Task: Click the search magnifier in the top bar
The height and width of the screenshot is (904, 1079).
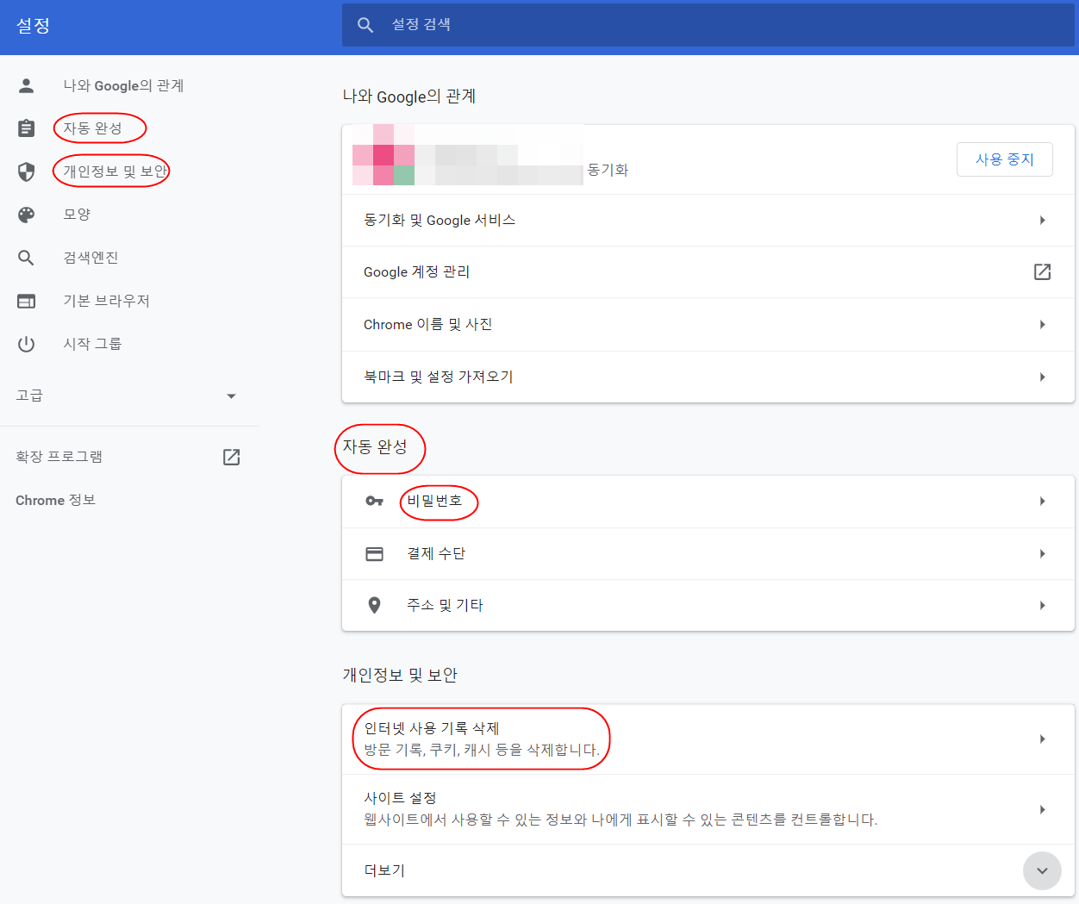Action: [365, 25]
